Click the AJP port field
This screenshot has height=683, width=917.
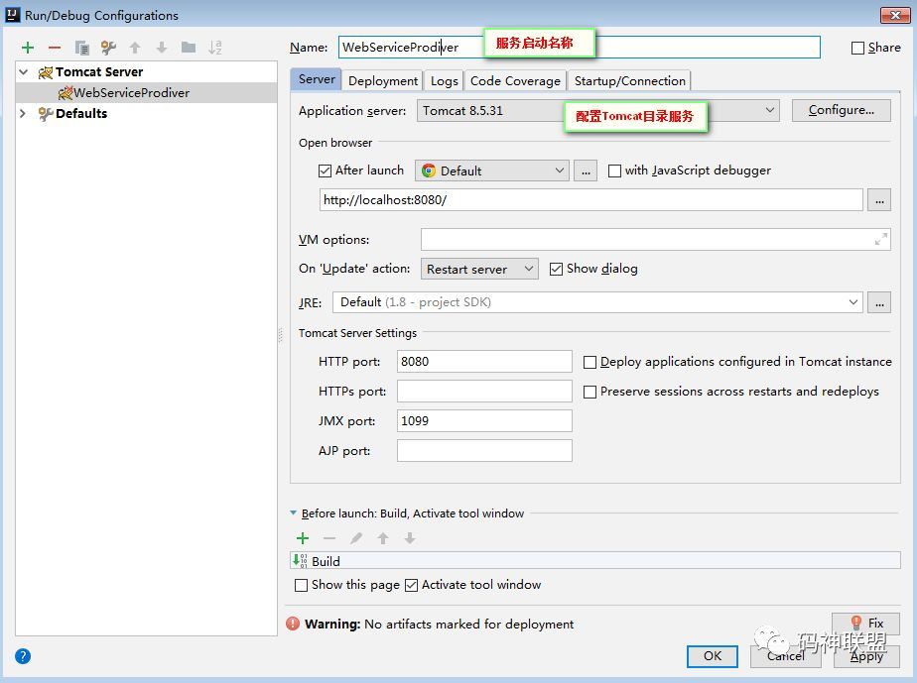tap(484, 450)
